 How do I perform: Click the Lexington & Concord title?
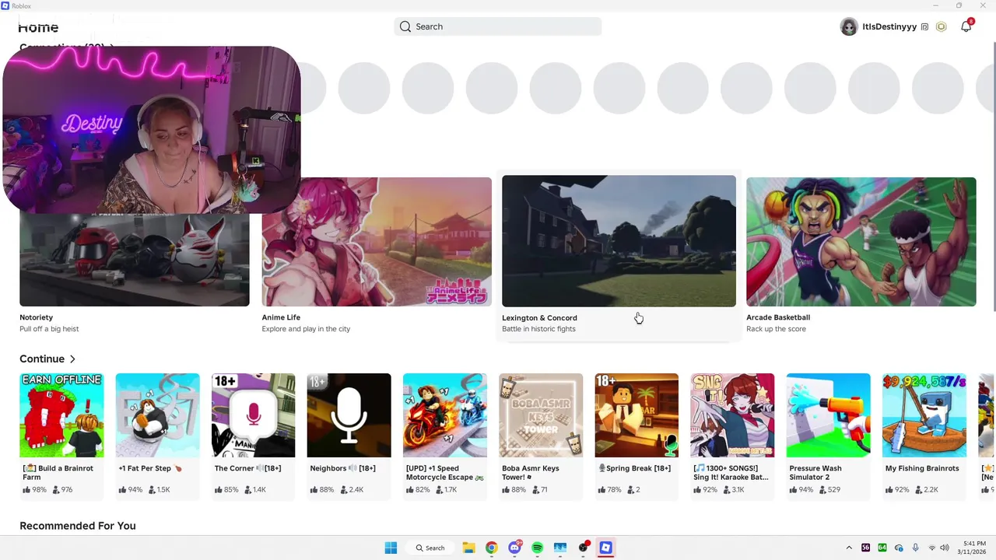pyautogui.click(x=539, y=318)
